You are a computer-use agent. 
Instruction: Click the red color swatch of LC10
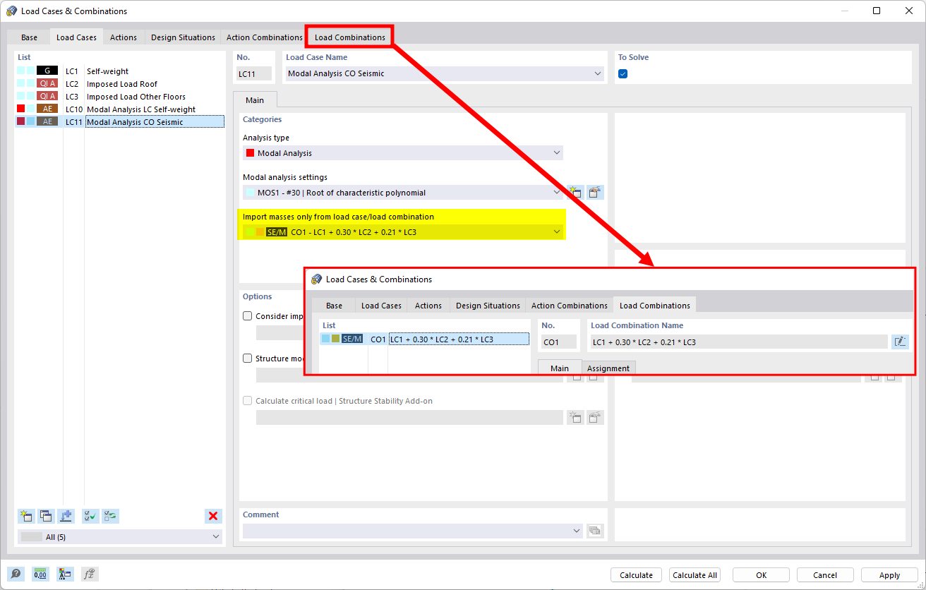[x=20, y=109]
